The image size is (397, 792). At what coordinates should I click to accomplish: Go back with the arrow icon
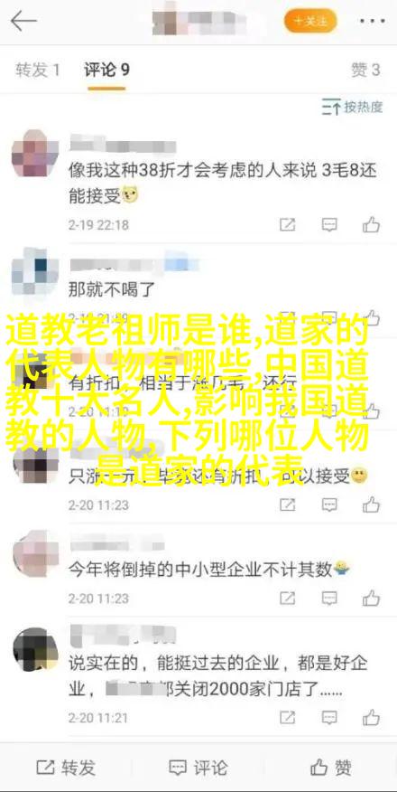tap(23, 21)
